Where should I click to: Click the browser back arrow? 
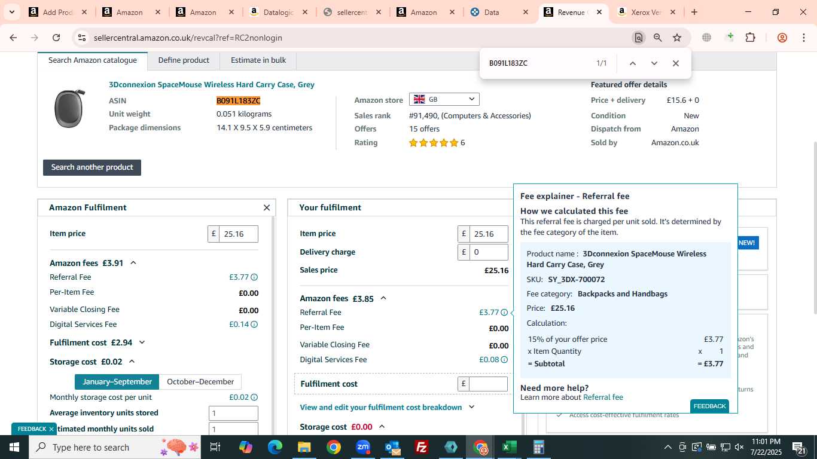click(x=13, y=38)
